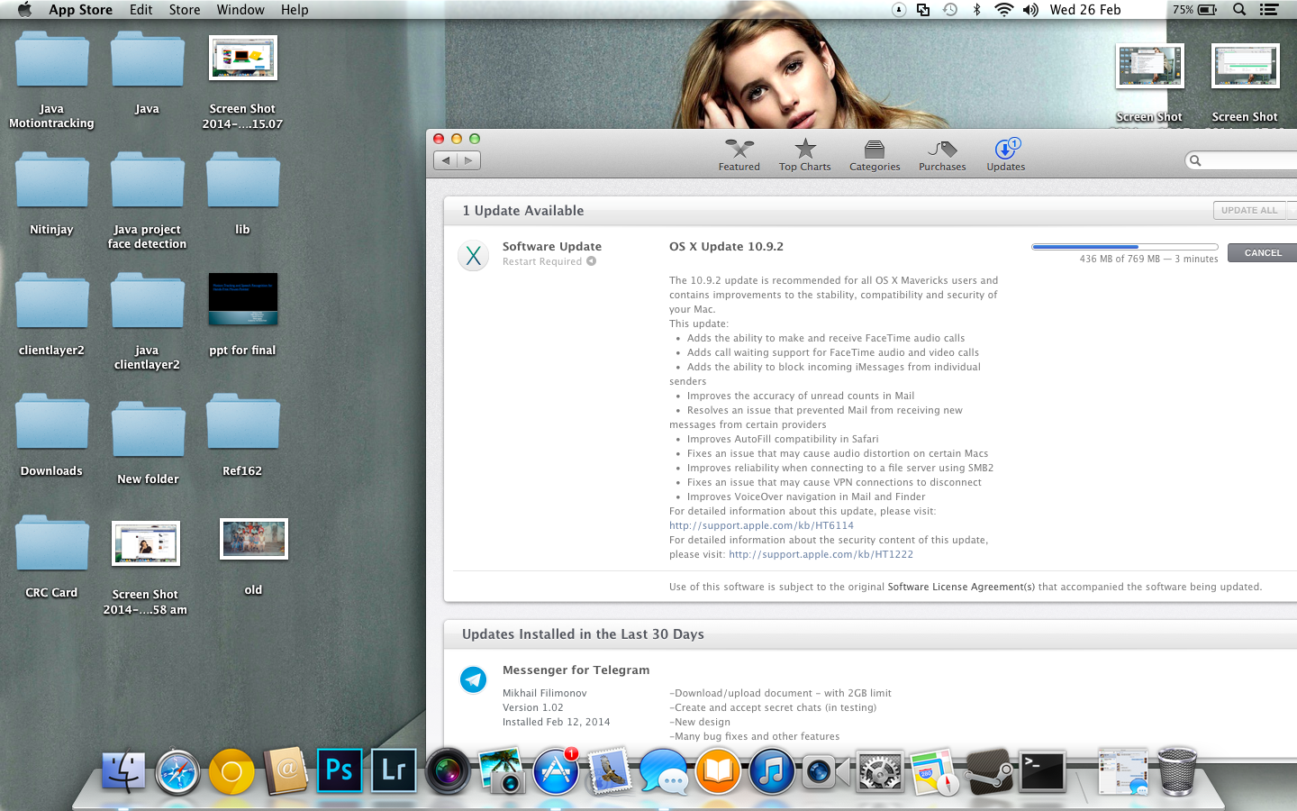
Task: Open Mail stamp icon in Dock
Action: [x=610, y=772]
